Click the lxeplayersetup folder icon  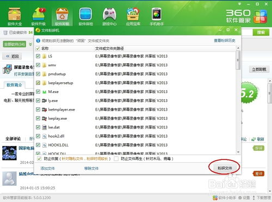[44, 83]
